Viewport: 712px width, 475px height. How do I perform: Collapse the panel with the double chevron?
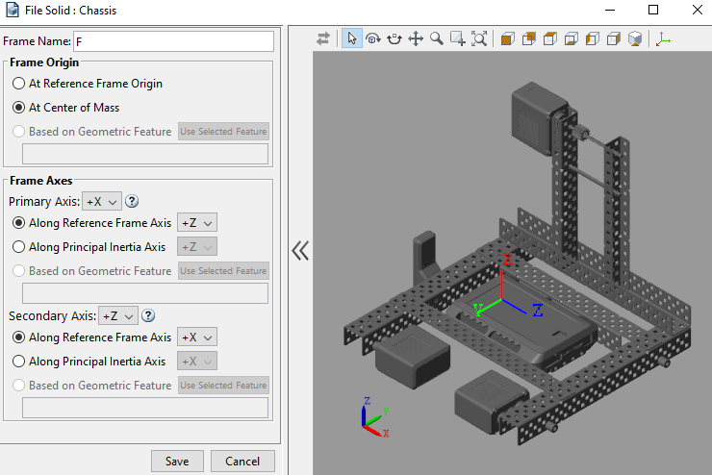(x=300, y=250)
